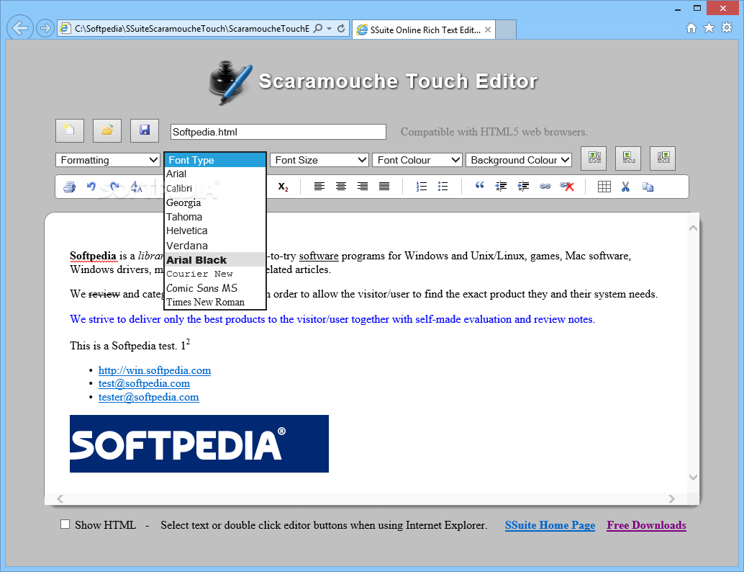Open the Font Size dropdown
This screenshot has height=572, width=744.
point(319,160)
